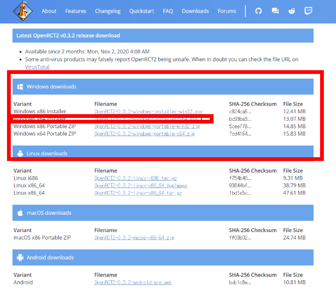Click the OpenRCT2 logo icon

23,11
